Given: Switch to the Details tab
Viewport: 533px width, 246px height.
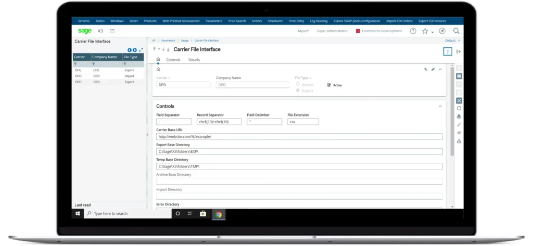Looking at the screenshot, I should pos(194,60).
